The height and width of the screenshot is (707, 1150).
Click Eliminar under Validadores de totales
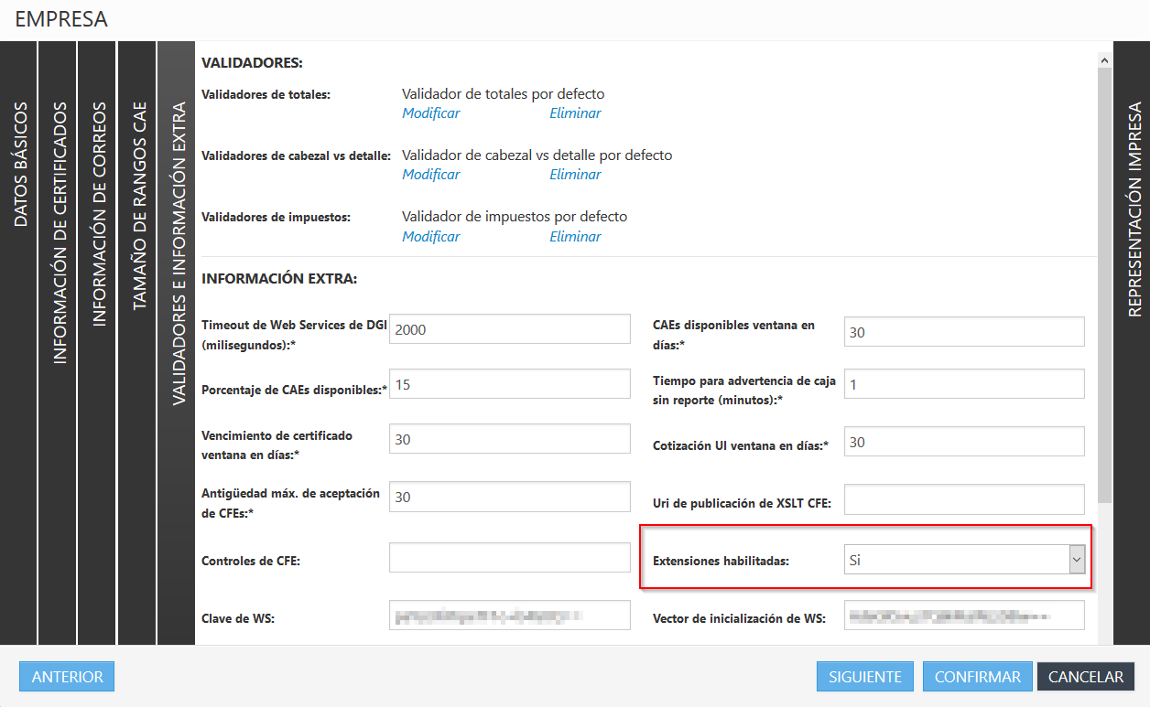[575, 112]
